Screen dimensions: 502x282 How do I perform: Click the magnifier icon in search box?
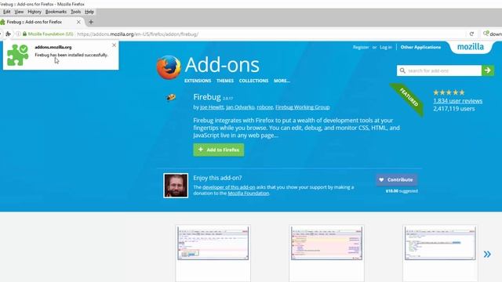coord(402,70)
